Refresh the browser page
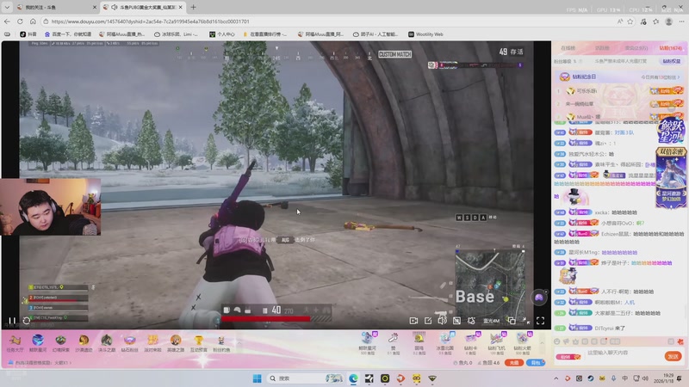Viewport: 689px width, 387px height. [20, 21]
